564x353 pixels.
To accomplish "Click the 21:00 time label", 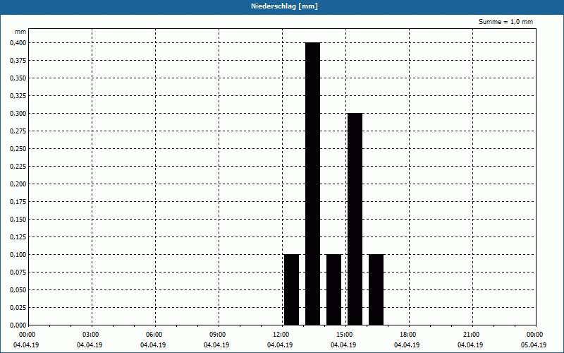I will coord(471,335).
